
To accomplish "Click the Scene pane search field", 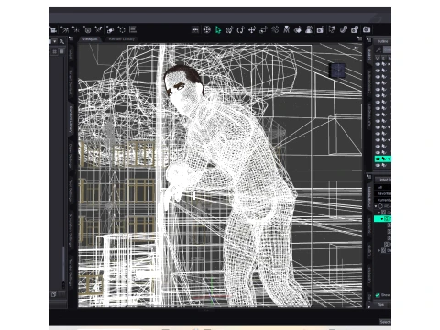I will [x=387, y=49].
